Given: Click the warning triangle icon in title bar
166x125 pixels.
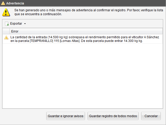Looking at the screenshot, I should tap(3, 3).
